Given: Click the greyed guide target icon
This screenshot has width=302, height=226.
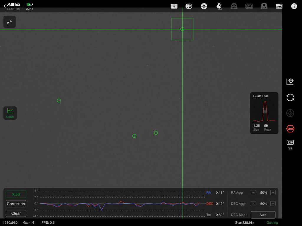Looking at the screenshot, I should (x=290, y=113).
